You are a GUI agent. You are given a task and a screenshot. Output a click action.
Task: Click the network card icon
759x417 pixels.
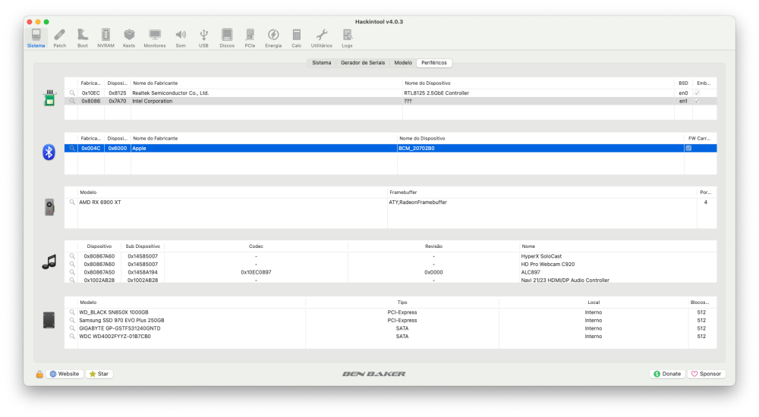point(49,98)
